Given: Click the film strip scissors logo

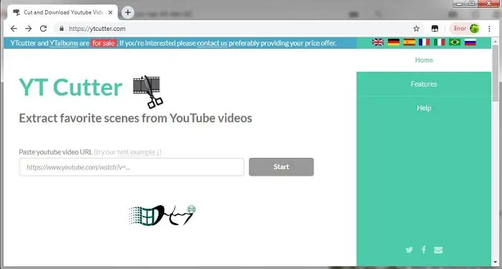Looking at the screenshot, I should click(148, 92).
